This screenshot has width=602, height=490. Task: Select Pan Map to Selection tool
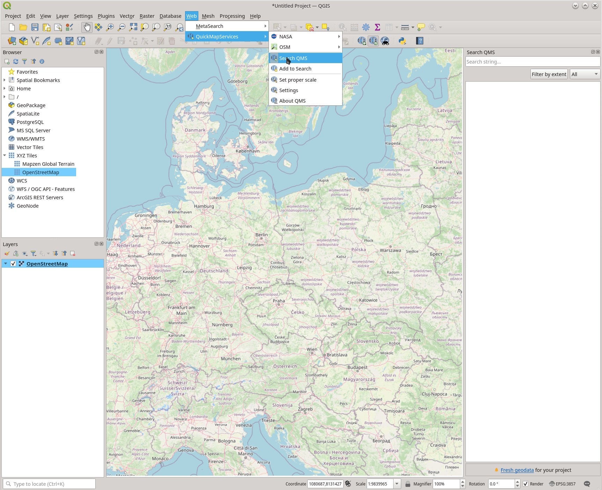98,27
